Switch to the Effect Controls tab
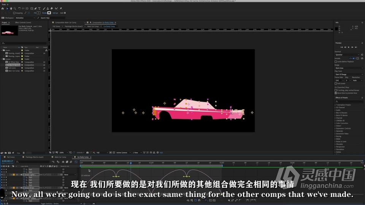This screenshot has height=205, width=365. pyautogui.click(x=23, y=22)
